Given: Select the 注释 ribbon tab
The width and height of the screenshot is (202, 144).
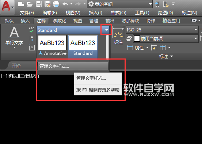Looking at the screenshot, I should (41, 20).
